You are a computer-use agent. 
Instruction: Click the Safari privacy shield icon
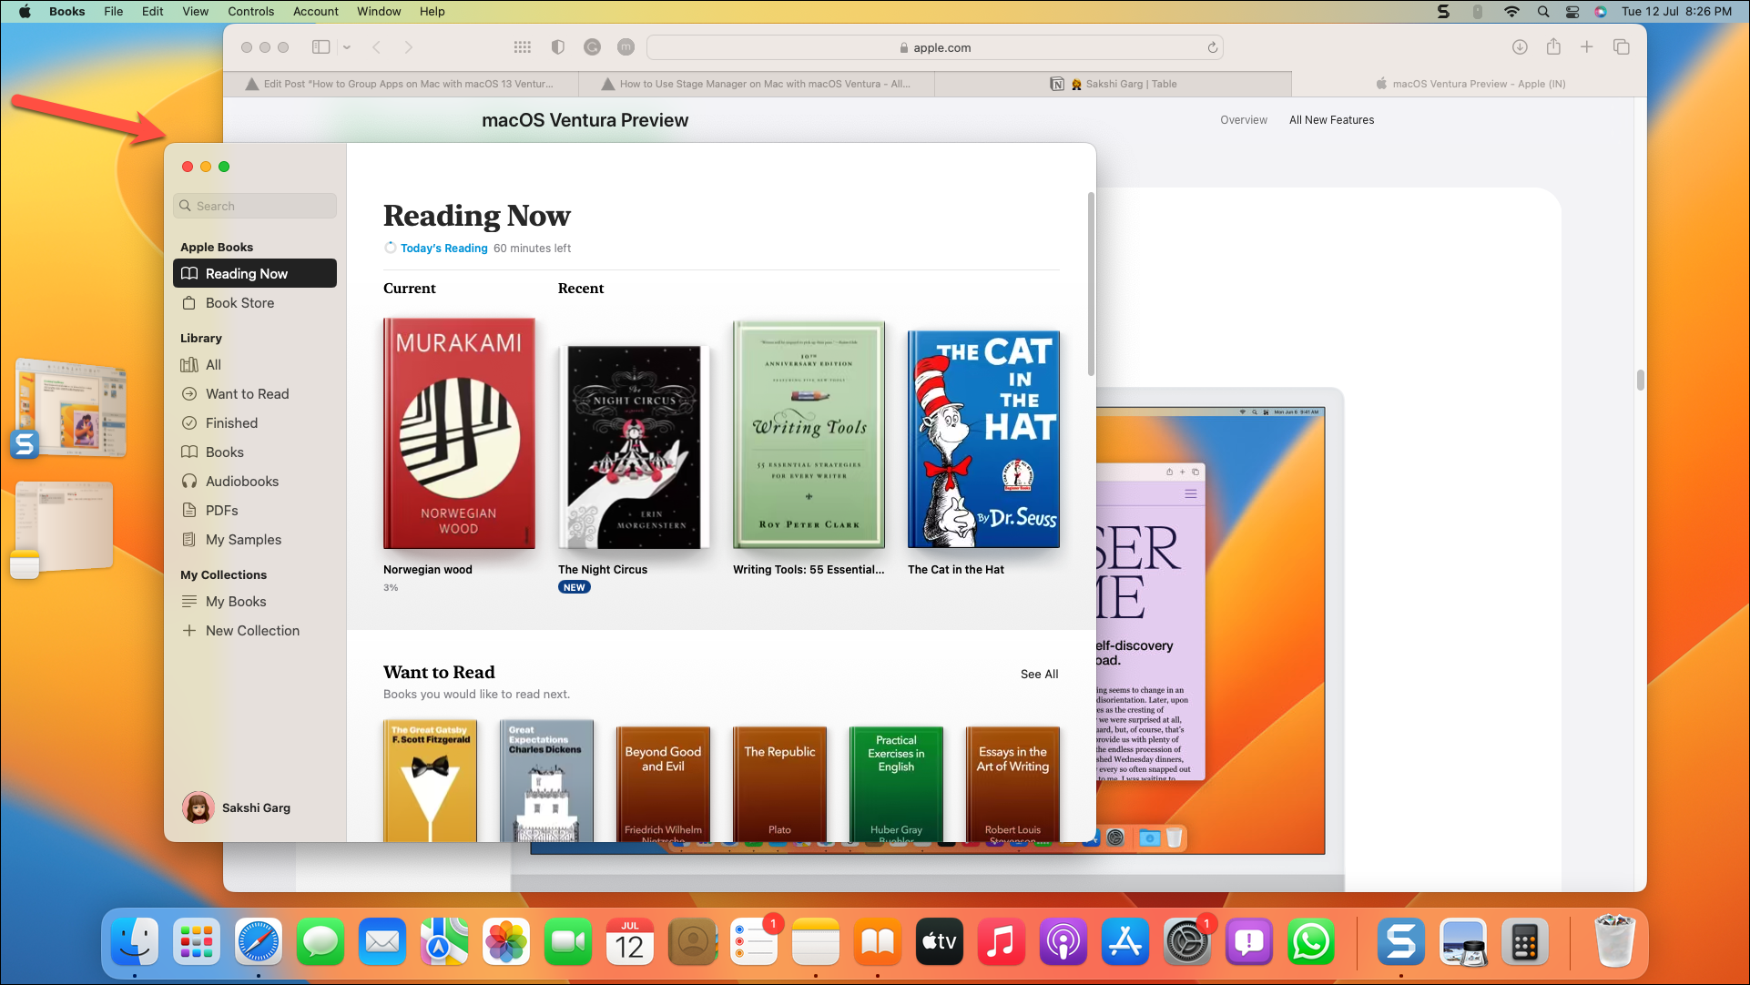(558, 47)
